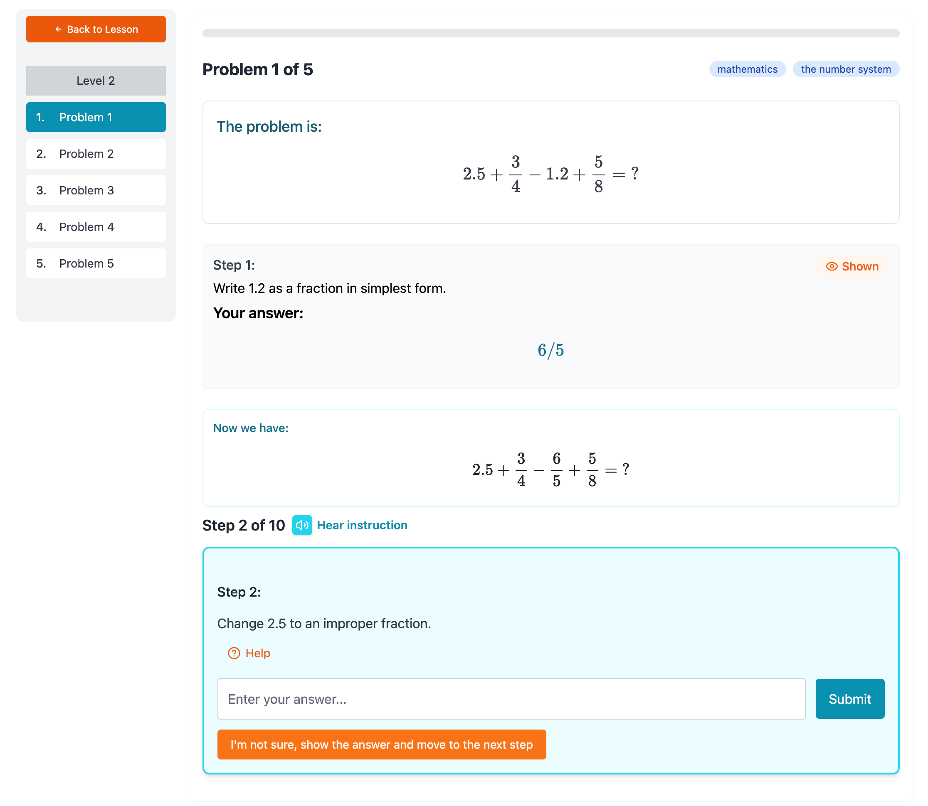Viewport: 928px width, 806px height.
Task: Submit the answer
Action: 850,699
